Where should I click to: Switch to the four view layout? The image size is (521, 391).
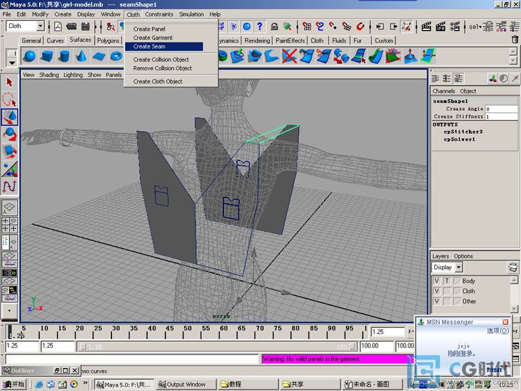[9, 225]
